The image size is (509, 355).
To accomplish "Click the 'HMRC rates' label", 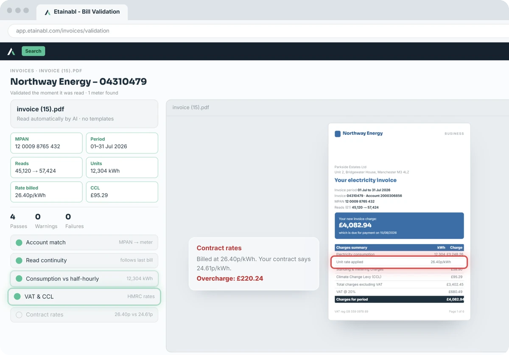I will pos(141,297).
